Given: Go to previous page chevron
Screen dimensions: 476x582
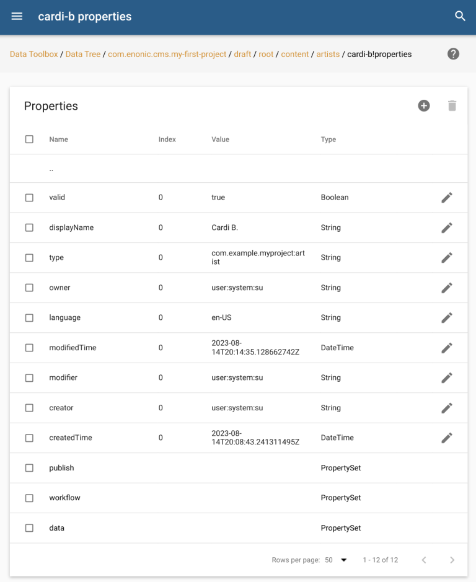Looking at the screenshot, I should pos(424,560).
